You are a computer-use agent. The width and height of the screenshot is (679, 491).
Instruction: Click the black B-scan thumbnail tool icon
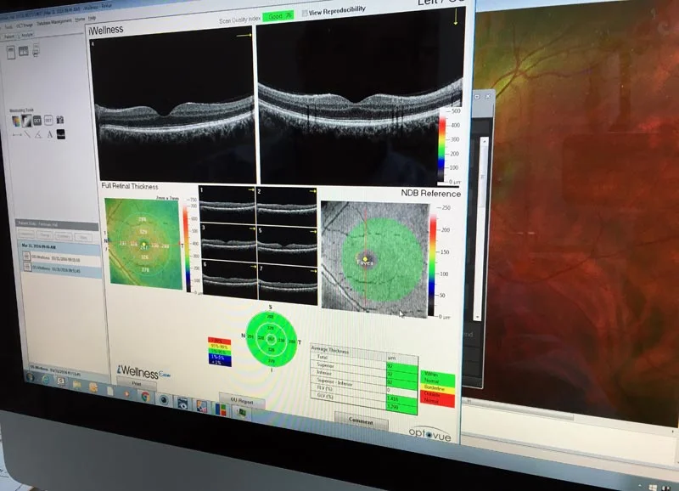click(x=61, y=134)
